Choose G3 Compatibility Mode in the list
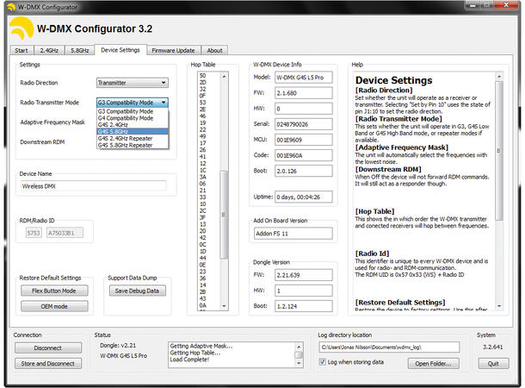Image resolution: width=525 pixels, height=388 pixels. pyautogui.click(x=133, y=111)
